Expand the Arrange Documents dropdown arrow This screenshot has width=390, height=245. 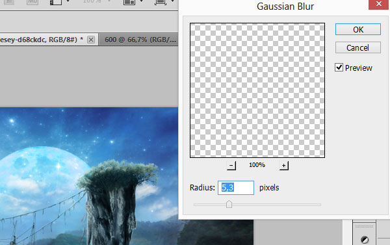[142, 1]
